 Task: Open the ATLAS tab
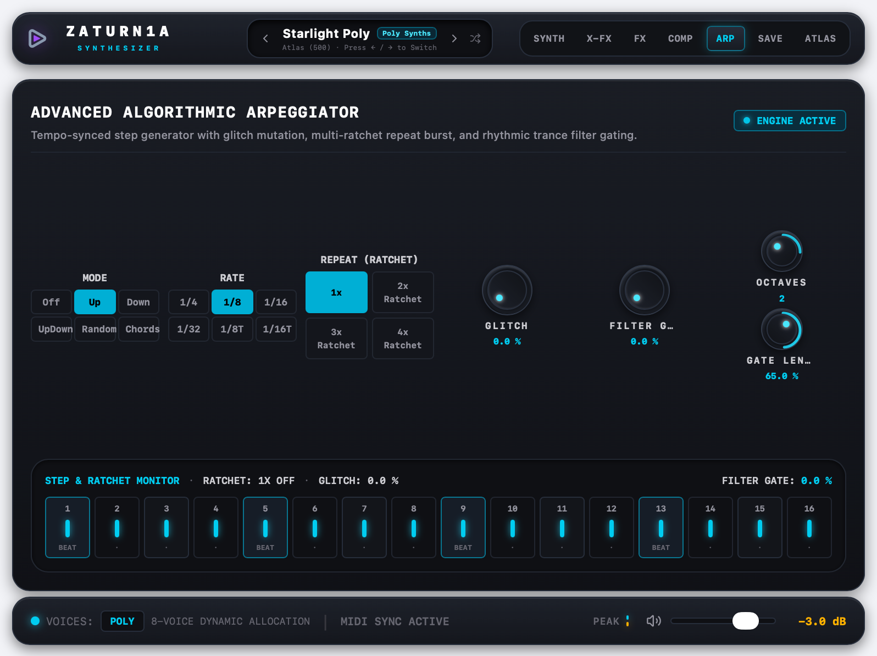pyautogui.click(x=820, y=38)
